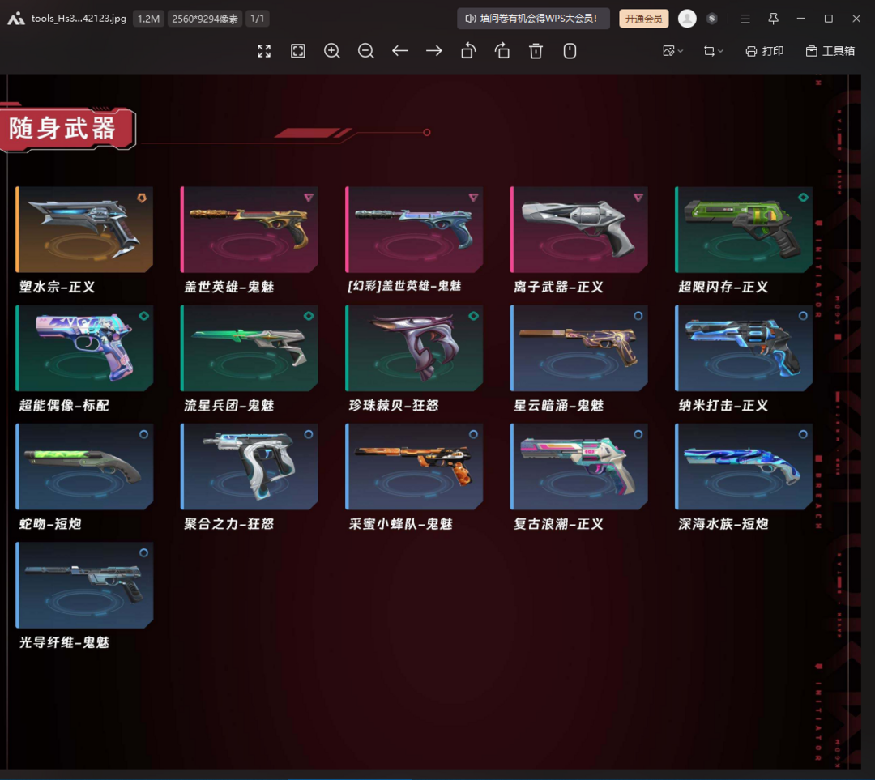Open the hamburger main menu
Image resolution: width=875 pixels, height=780 pixels.
click(745, 19)
